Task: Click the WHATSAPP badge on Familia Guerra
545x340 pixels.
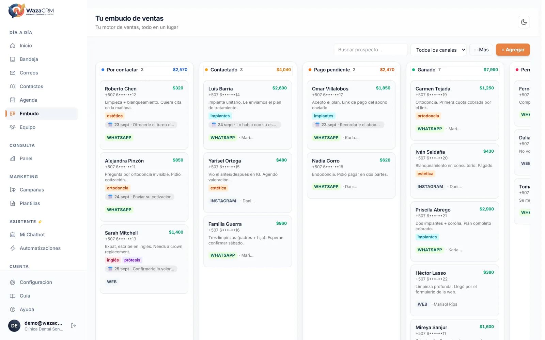Action: [223, 255]
